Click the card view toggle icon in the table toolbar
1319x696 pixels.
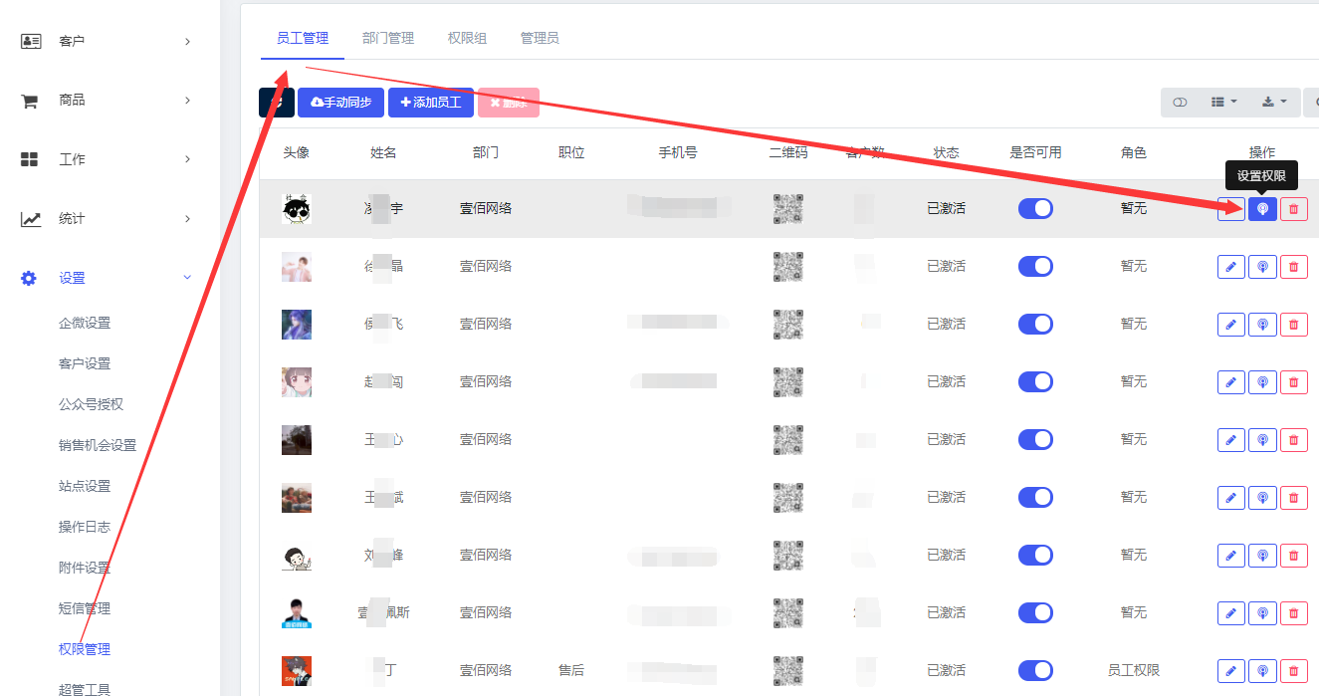[x=1180, y=103]
